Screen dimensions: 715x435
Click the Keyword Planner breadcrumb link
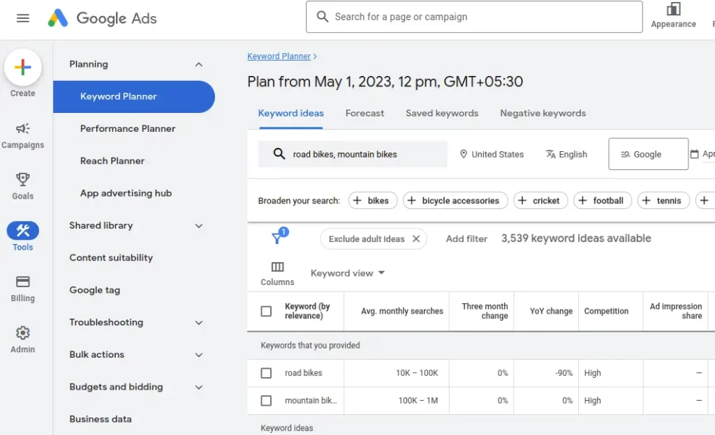point(279,56)
